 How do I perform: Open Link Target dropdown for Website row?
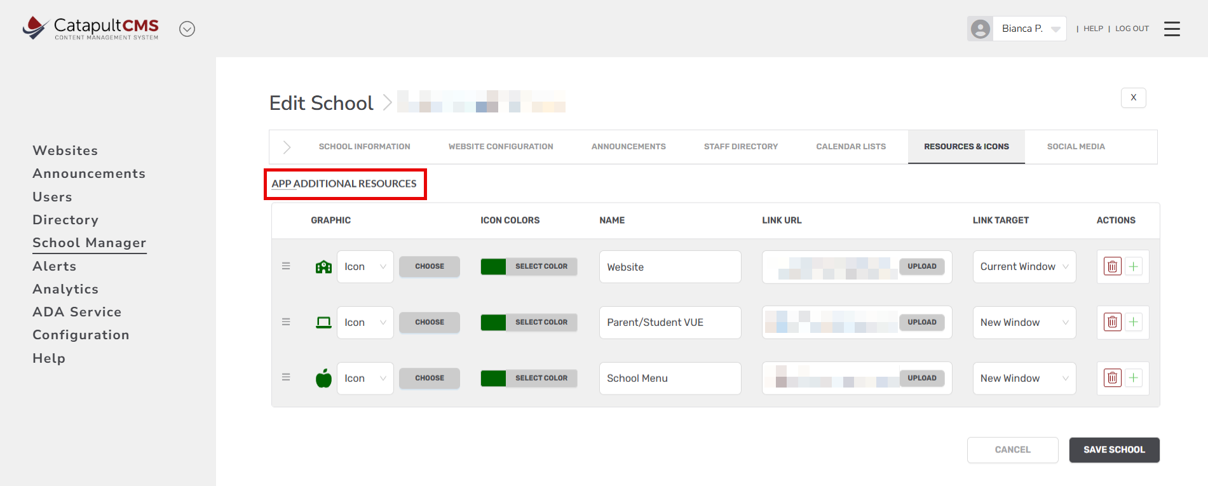(1024, 267)
